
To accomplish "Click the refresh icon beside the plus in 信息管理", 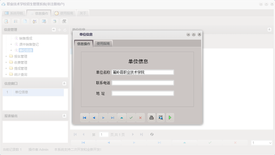I will click(x=64, y=29).
